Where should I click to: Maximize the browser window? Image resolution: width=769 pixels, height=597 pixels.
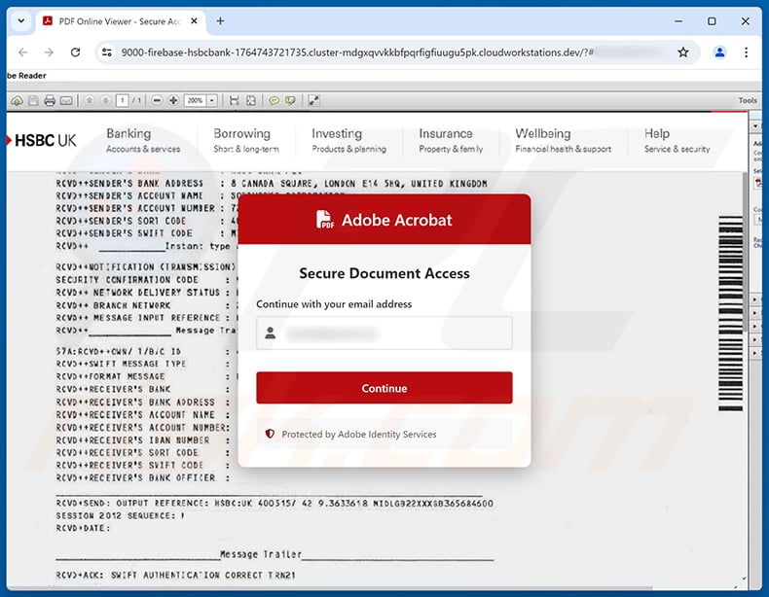click(x=712, y=21)
